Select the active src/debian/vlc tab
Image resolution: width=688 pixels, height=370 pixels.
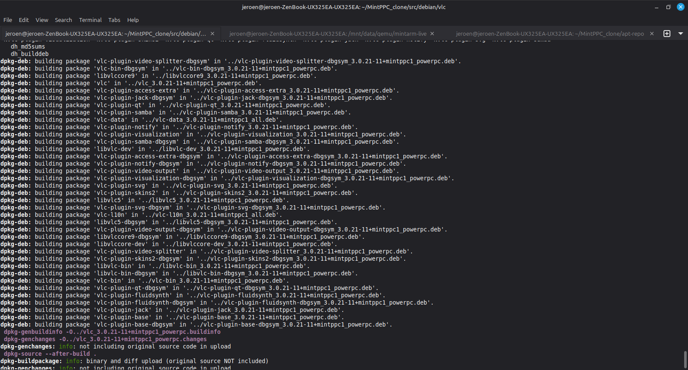tap(106, 34)
